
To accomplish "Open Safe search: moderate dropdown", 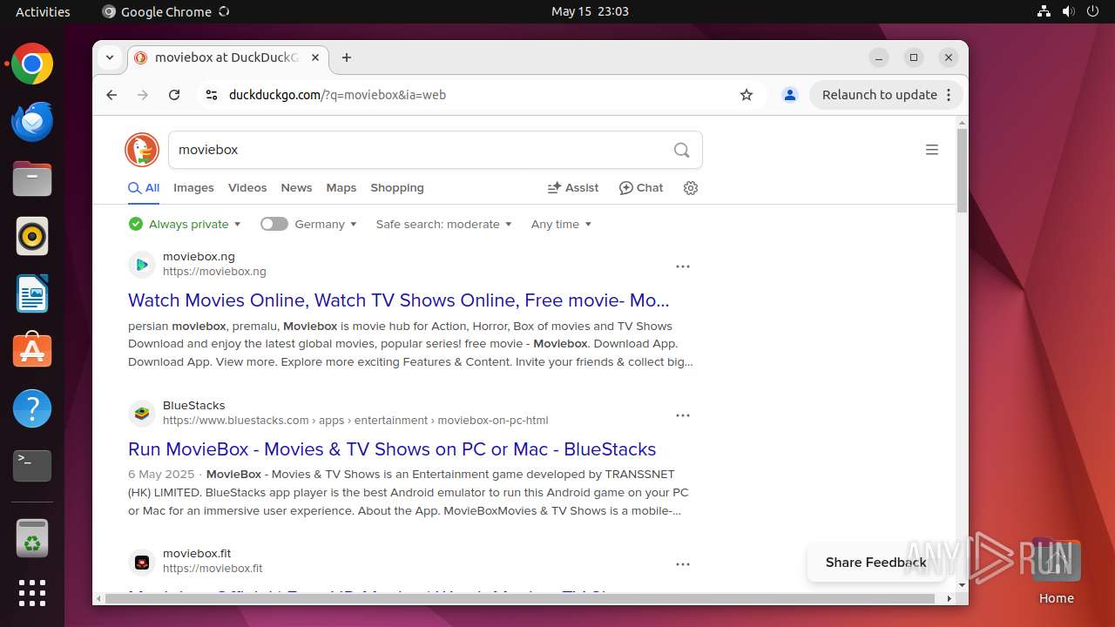I will tap(444, 224).
